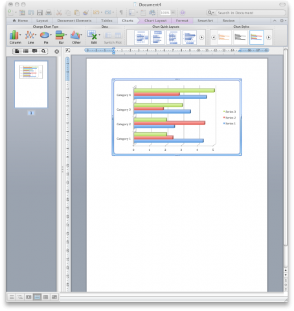The image size is (294, 311).
Task: Expand Column chart type dropdown arrow
Action: (x=20, y=35)
